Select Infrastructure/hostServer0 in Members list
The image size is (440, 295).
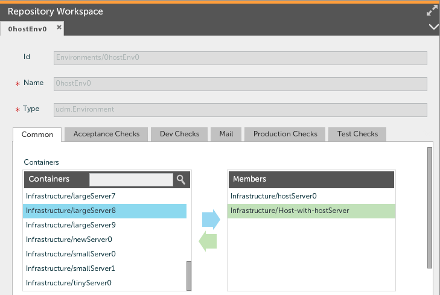[273, 196]
